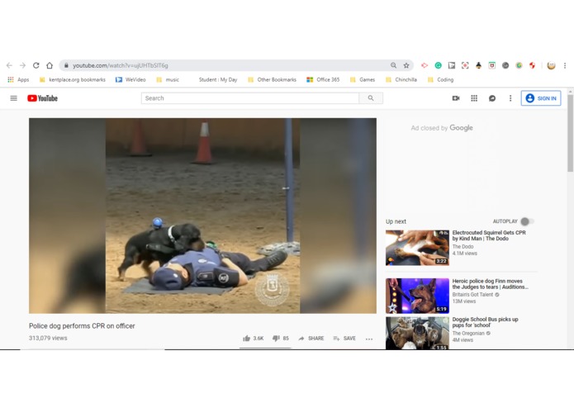Image resolution: width=574 pixels, height=408 pixels.
Task: Open 'Doggie School Bus picks up pups' title
Action: (x=486, y=322)
